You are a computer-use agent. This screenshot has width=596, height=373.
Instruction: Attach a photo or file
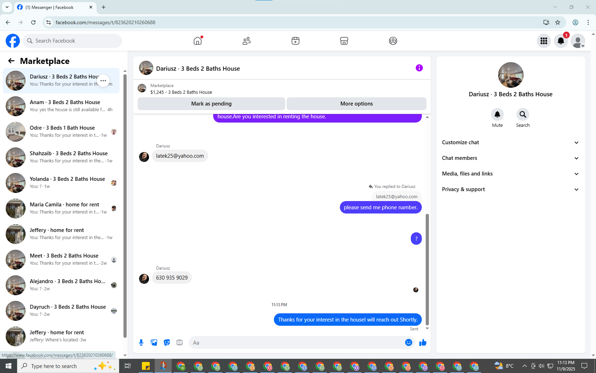pos(154,342)
